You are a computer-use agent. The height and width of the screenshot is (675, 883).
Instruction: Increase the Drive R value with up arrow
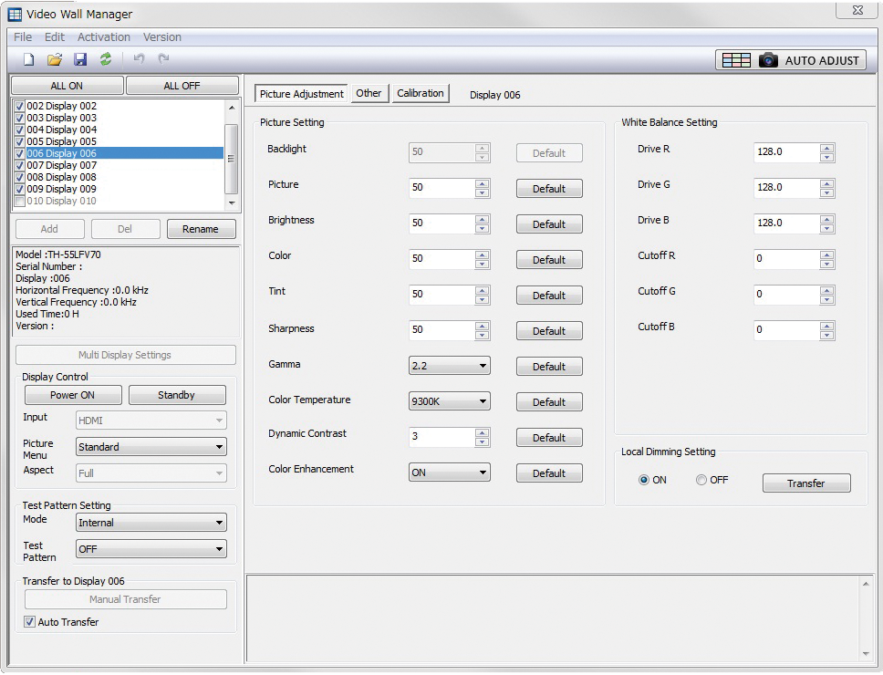tap(826, 147)
